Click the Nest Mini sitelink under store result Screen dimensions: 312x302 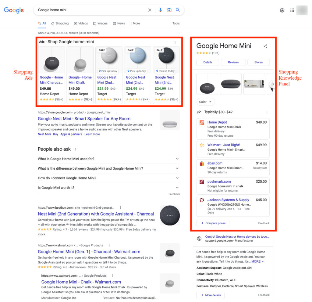pyautogui.click(x=44, y=134)
